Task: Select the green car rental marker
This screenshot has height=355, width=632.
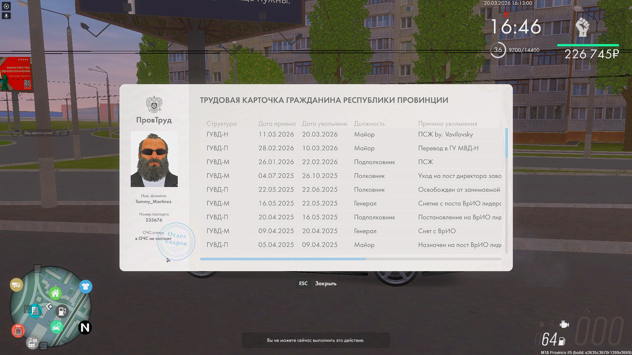Action: pos(57,327)
